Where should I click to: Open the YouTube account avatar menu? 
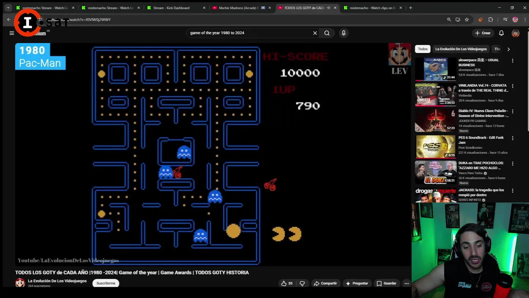[x=515, y=33]
